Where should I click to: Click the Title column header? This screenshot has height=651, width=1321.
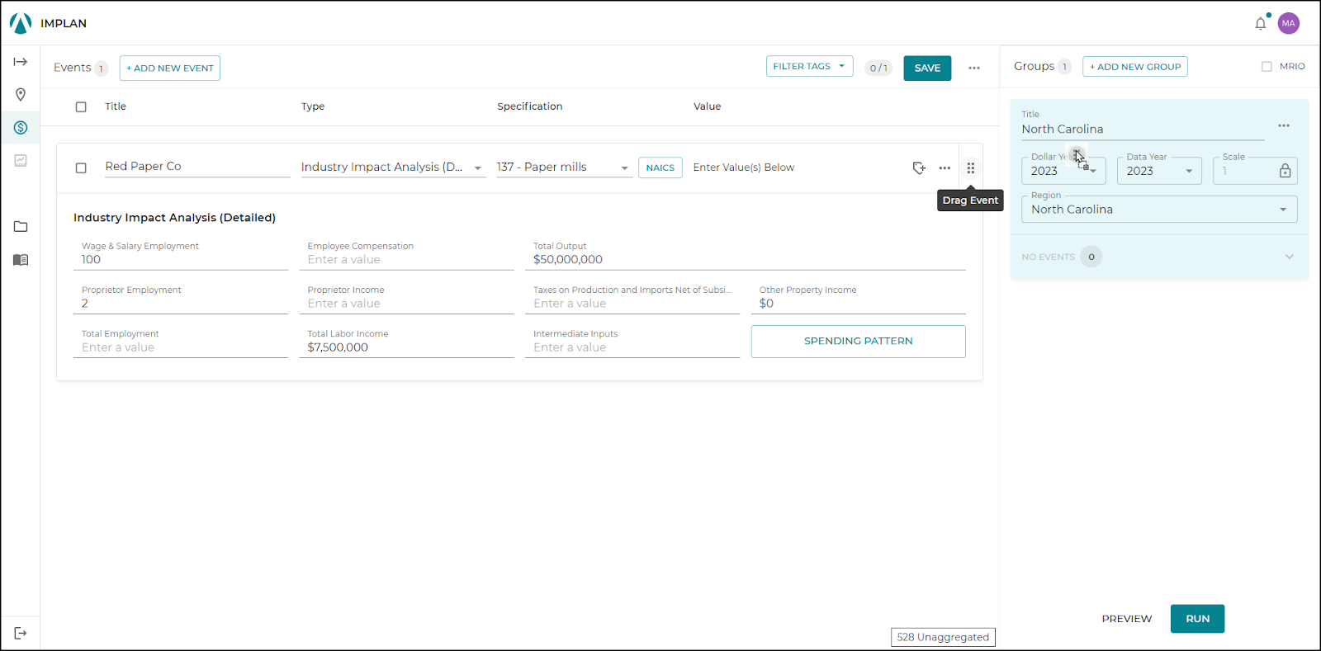pyautogui.click(x=116, y=106)
